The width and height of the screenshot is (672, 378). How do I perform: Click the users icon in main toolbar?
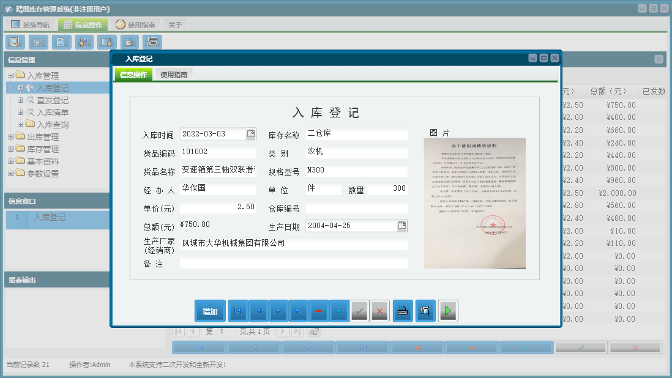(x=84, y=42)
